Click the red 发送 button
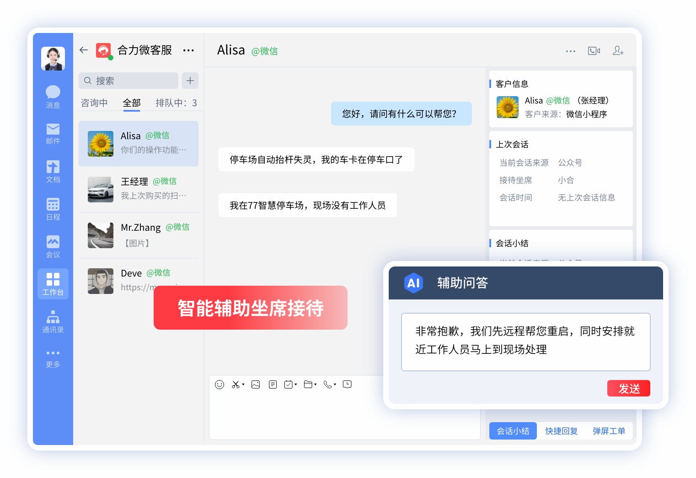The image size is (696, 478). pyautogui.click(x=628, y=388)
